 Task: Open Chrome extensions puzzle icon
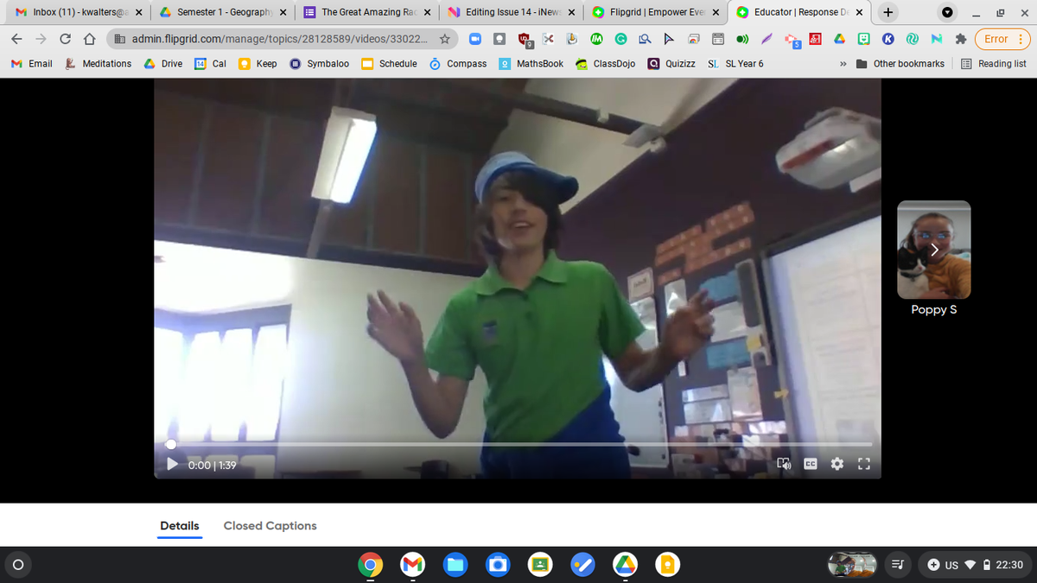pyautogui.click(x=960, y=39)
